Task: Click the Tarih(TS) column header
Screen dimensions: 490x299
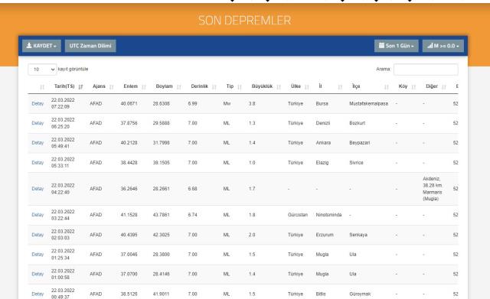Action: point(64,86)
